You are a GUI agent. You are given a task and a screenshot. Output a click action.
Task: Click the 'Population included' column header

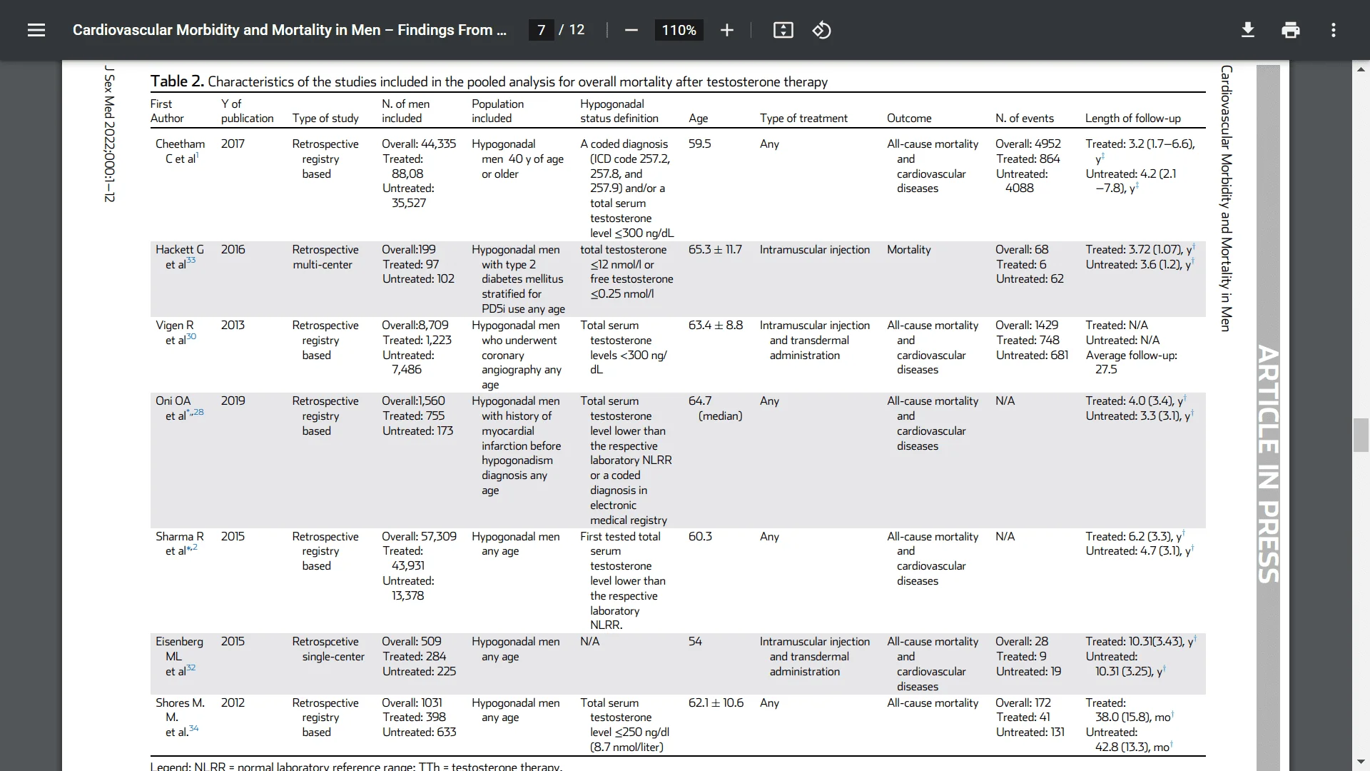tap(497, 111)
